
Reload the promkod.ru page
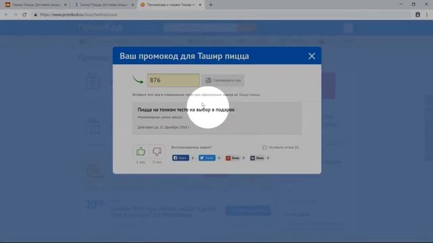click(24, 15)
